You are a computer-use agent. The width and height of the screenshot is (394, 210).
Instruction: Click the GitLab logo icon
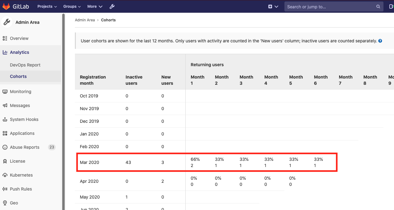[x=6, y=6]
